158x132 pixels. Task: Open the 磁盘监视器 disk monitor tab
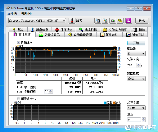tap(50, 35)
